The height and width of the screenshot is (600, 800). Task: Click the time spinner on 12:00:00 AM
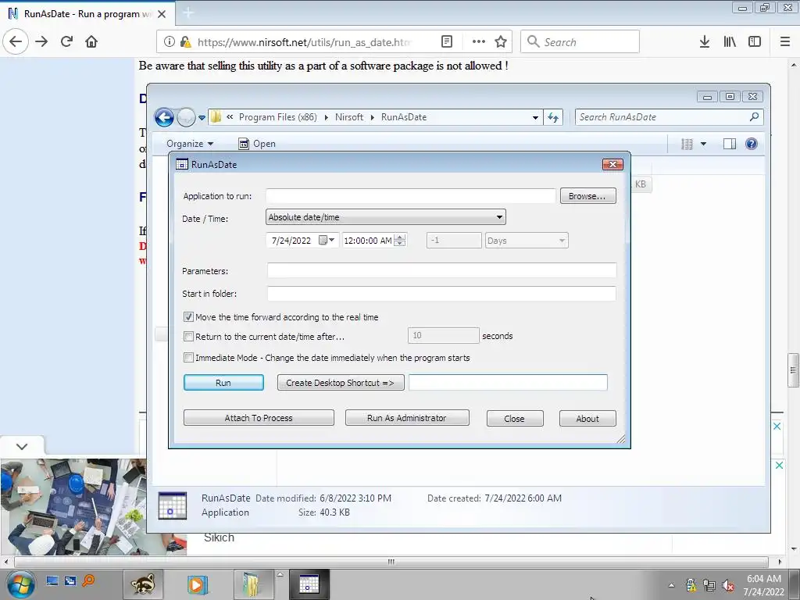coord(401,241)
